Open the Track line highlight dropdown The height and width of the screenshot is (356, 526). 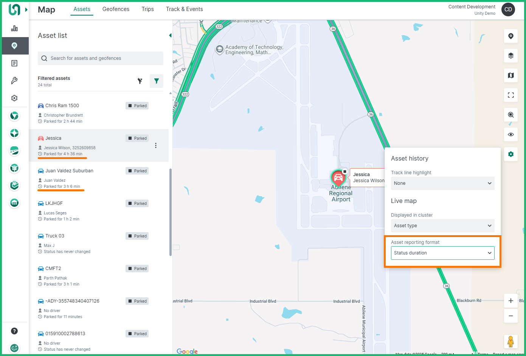pos(442,183)
